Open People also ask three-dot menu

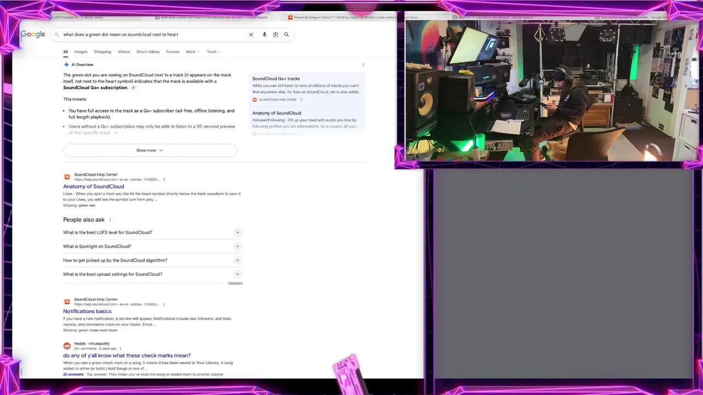point(110,220)
